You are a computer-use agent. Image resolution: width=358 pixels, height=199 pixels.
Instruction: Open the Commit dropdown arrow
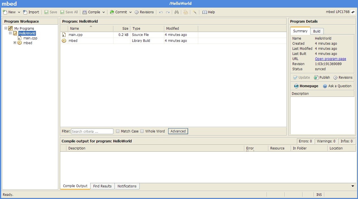(x=130, y=12)
